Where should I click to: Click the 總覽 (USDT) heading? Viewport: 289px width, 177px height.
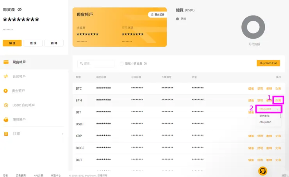click(x=185, y=10)
